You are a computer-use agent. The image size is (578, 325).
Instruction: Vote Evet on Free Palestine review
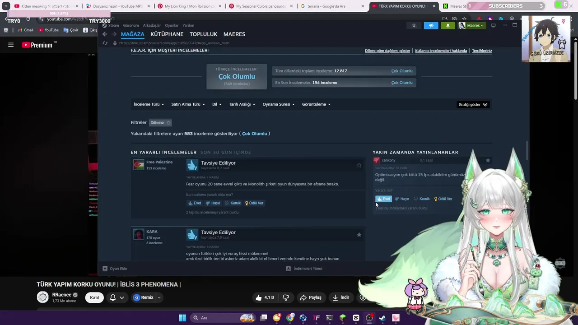(x=195, y=203)
